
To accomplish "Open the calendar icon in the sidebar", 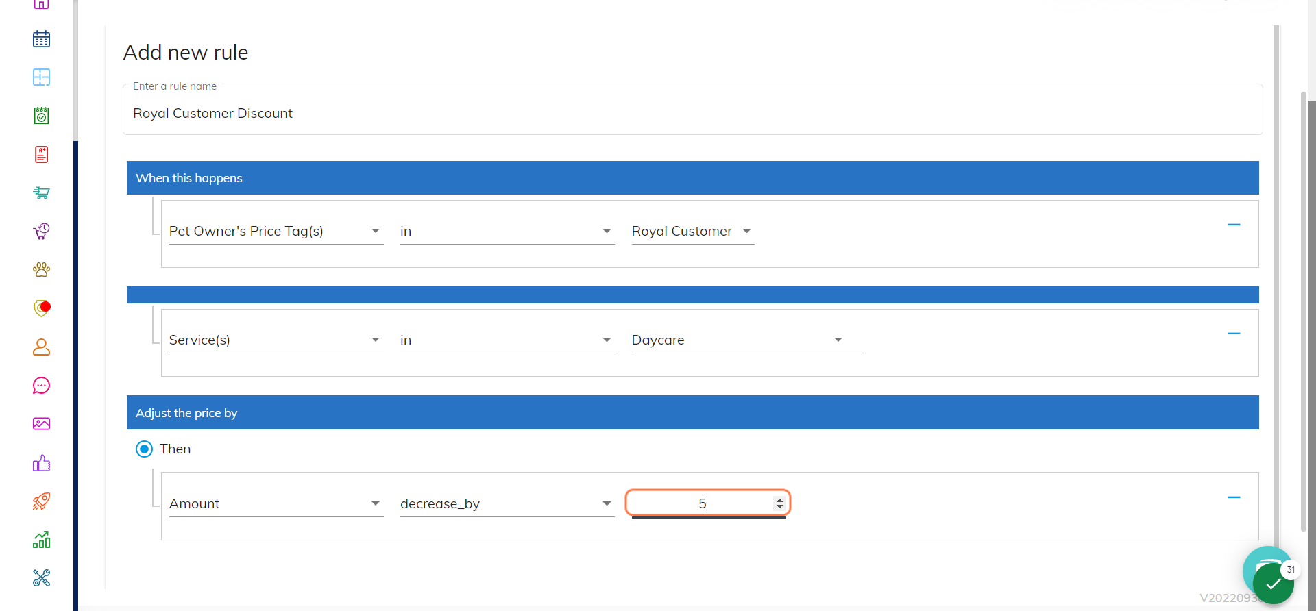I will click(x=41, y=39).
